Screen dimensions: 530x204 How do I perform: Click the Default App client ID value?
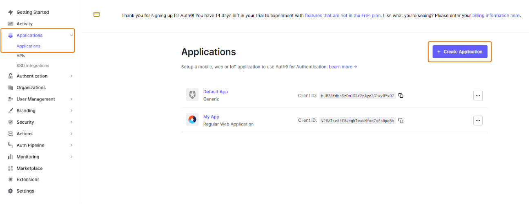[358, 96]
